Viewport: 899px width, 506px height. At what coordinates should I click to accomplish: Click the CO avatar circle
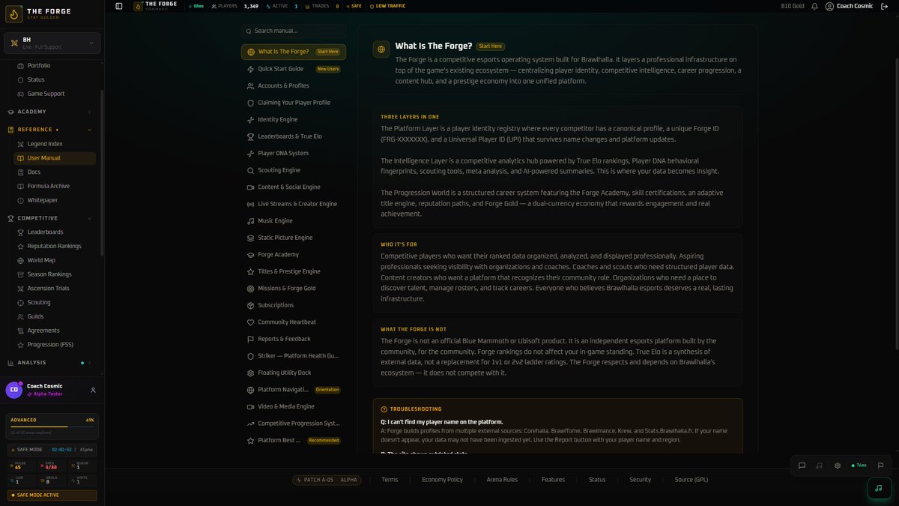tap(14, 390)
